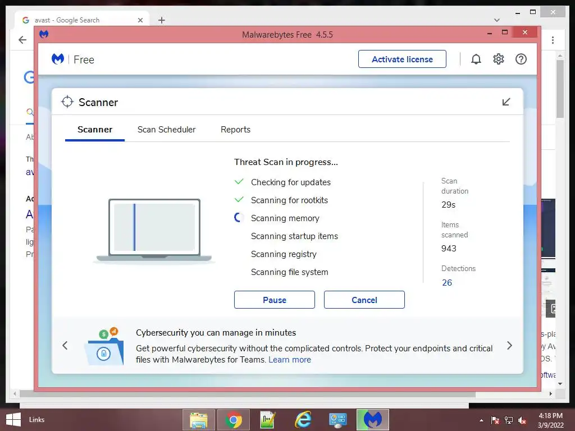This screenshot has width=575, height=431.
Task: Collapse the Scanner panel with the arrow icon
Action: click(506, 102)
